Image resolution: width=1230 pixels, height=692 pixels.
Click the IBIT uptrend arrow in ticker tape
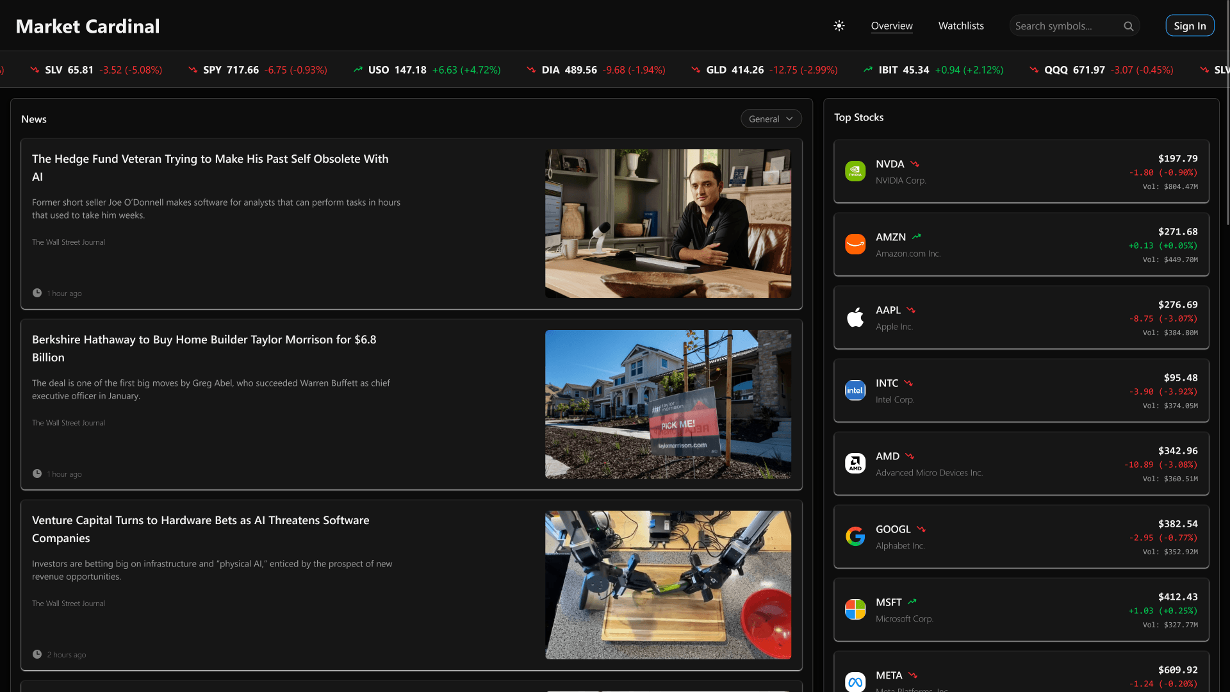868,70
